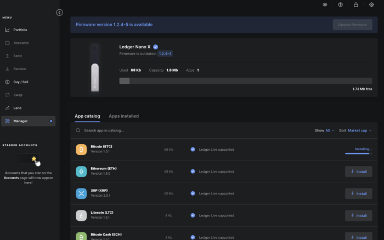Install the Ethereum app
This screenshot has width=384, height=240.
358,172
